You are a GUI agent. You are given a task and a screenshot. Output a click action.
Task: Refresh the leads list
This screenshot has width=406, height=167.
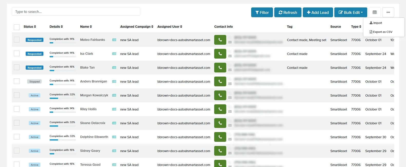[288, 12]
